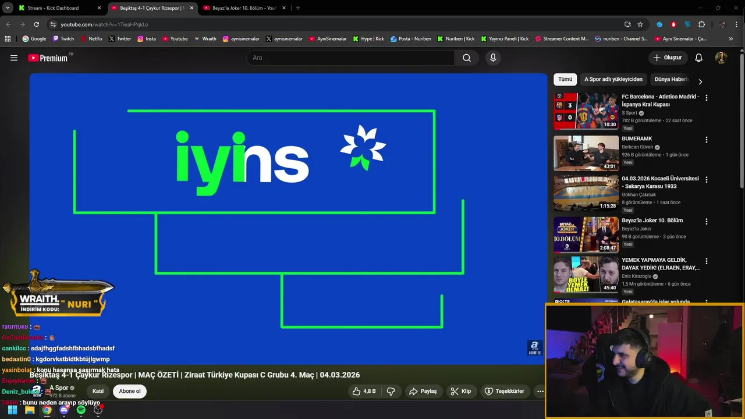Open FC Barcelona - Atletico Madrid video thumbnail
745x419 pixels.
click(x=586, y=111)
